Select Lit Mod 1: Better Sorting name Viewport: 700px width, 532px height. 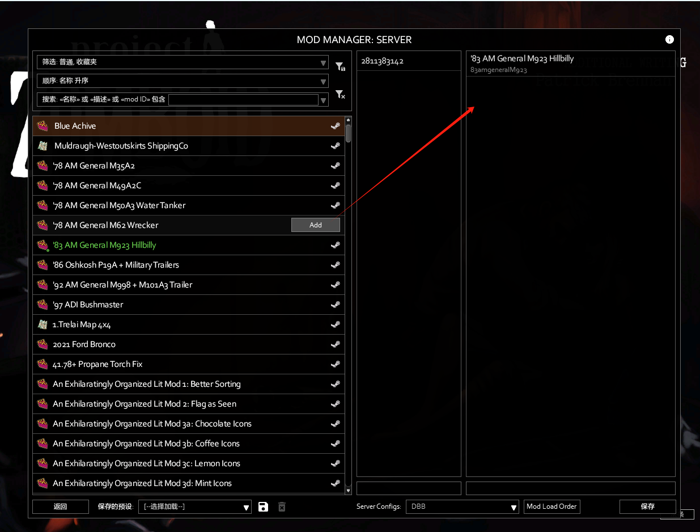click(x=147, y=384)
